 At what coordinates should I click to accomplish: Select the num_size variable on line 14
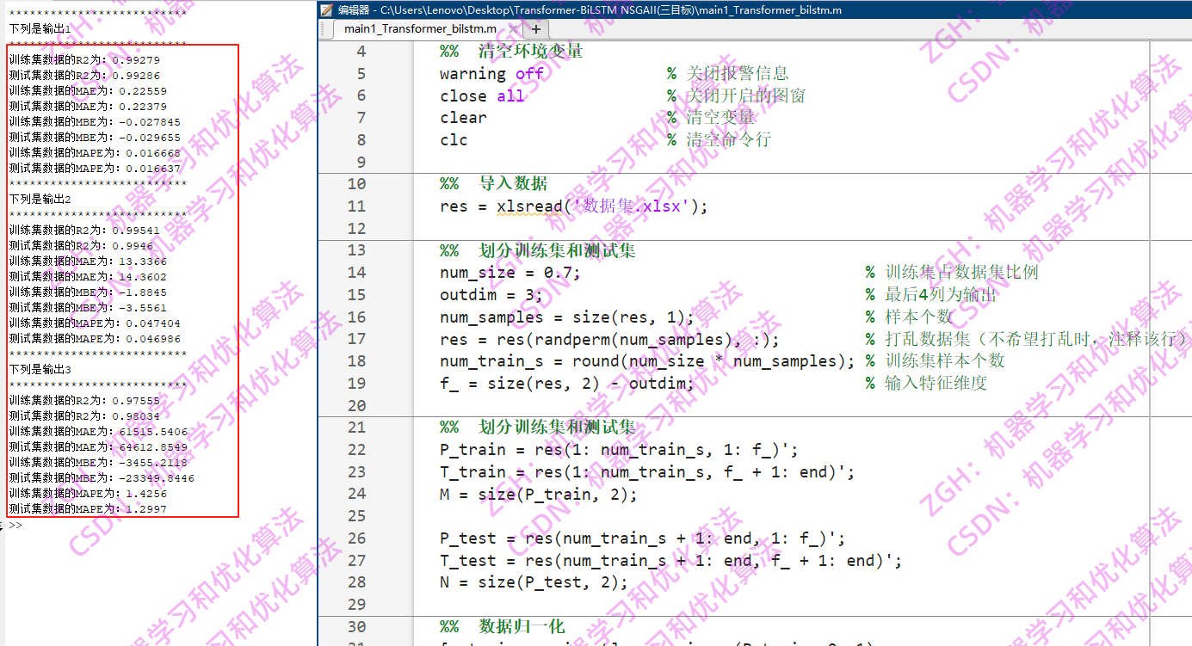(478, 272)
